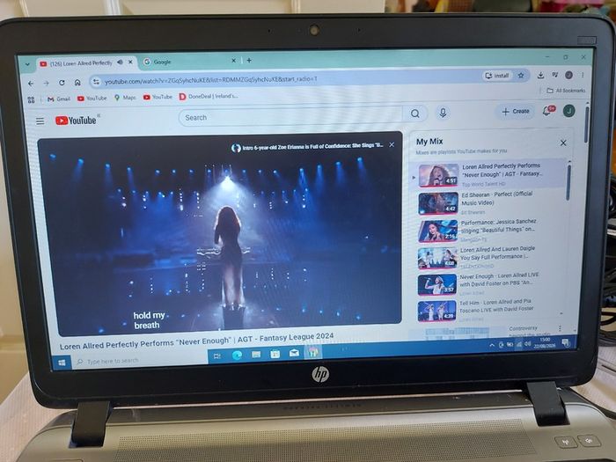The image size is (616, 462).
Task: Open options for the Controversy video
Action: [x=560, y=328]
